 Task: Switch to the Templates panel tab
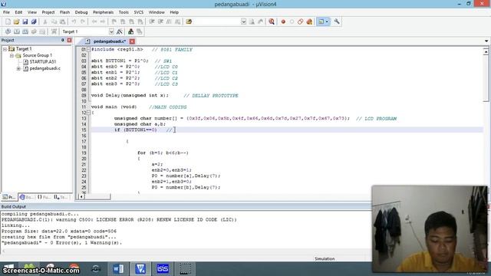(61, 197)
